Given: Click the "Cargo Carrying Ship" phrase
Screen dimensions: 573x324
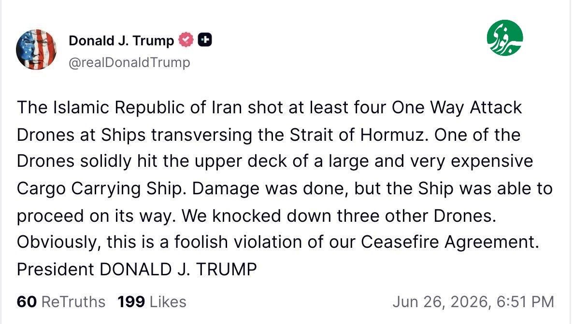Looking at the screenshot, I should pyautogui.click(x=99, y=189).
